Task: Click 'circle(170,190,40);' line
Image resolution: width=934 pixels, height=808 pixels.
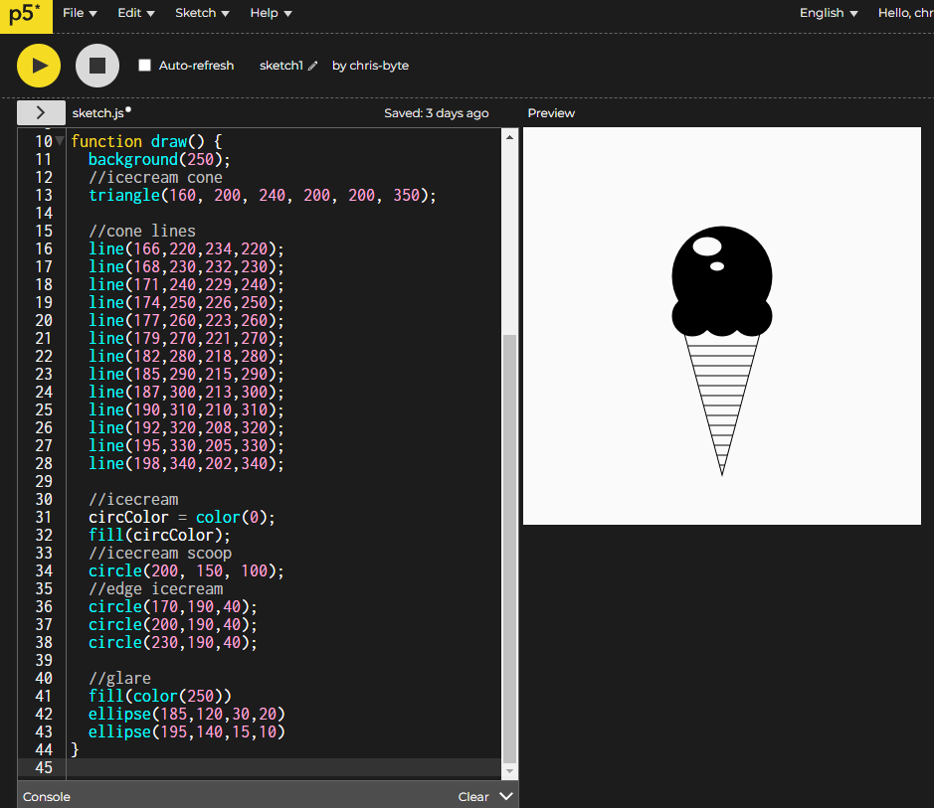Action: [x=173, y=606]
